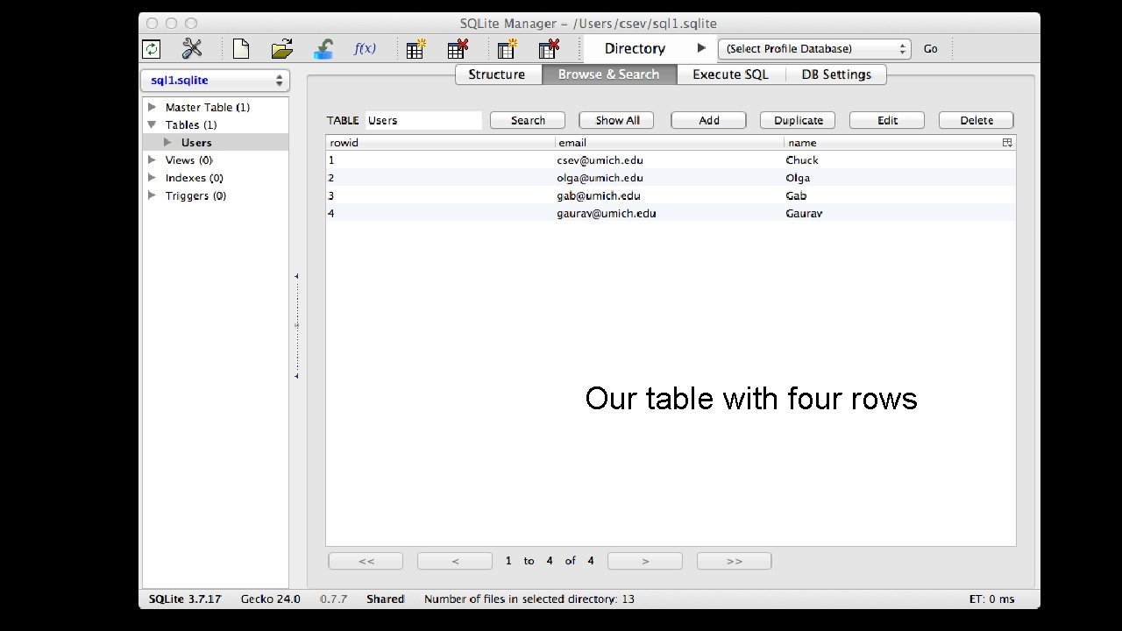Expand the Views tree item
The height and width of the screenshot is (631, 1122).
click(x=153, y=160)
